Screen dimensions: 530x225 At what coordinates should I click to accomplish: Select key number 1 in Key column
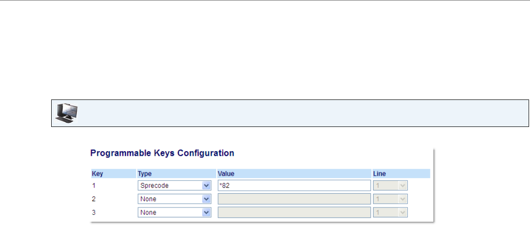pos(93,186)
